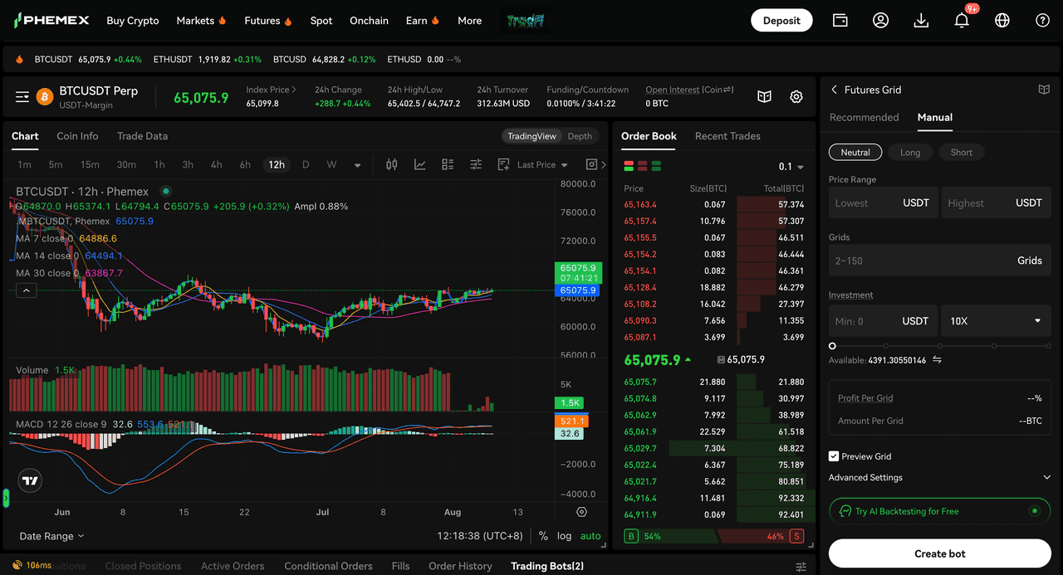This screenshot has height=575, width=1063.
Task: Open the chart indicators icon
Action: 420,164
